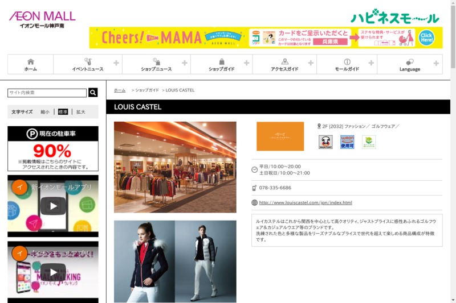The height and width of the screenshot is (303, 456).
Task: Click the green leaf service icon
Action: tap(369, 142)
